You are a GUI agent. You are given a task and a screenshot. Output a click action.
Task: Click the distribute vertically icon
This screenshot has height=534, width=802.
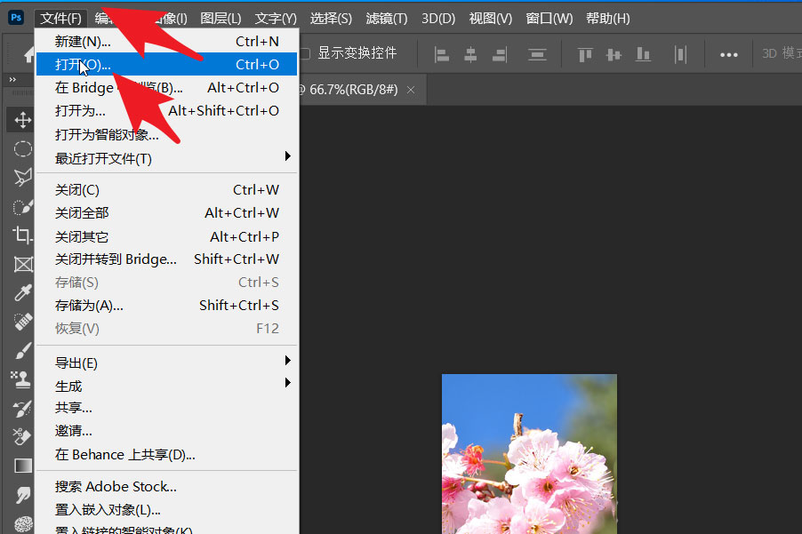[537, 54]
